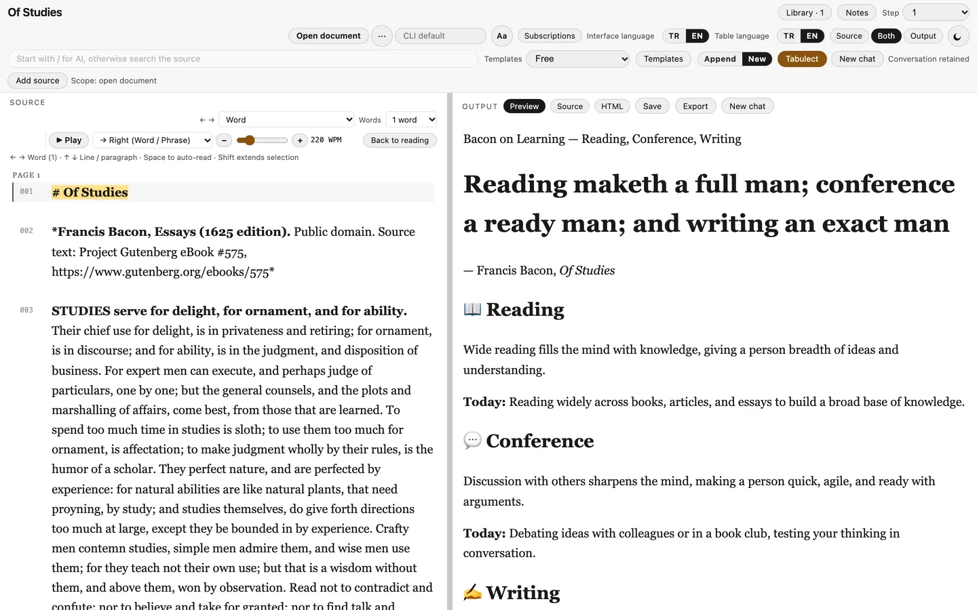Save the output
This screenshot has width=977, height=610.
pyautogui.click(x=652, y=106)
